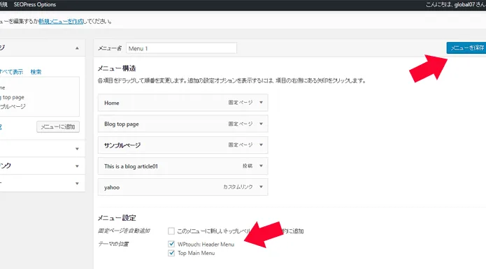Click the メニュー設定 heading
This screenshot has width=486, height=269.
(117, 218)
